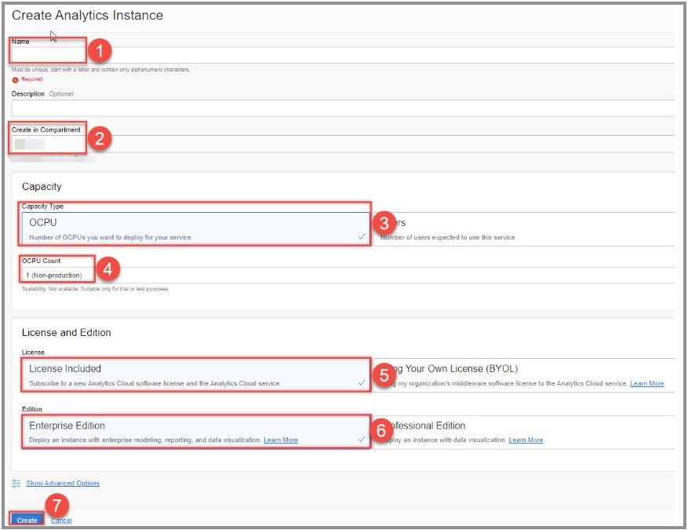
Task: Open Learn More link for BYOL license
Action: coord(646,383)
